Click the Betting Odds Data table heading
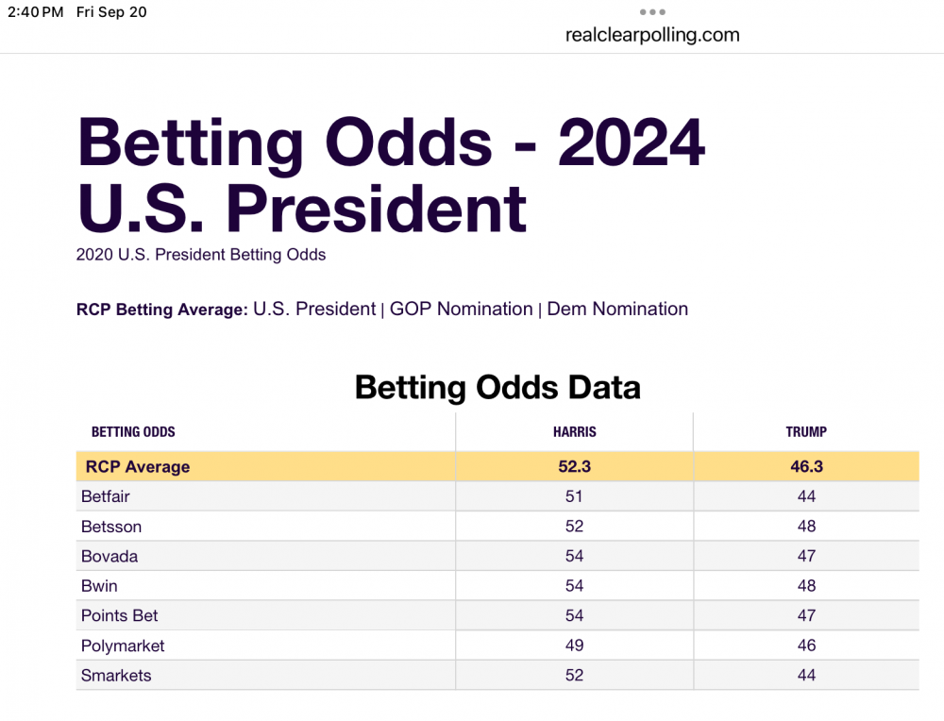Screen dimensions: 944x721 497,387
